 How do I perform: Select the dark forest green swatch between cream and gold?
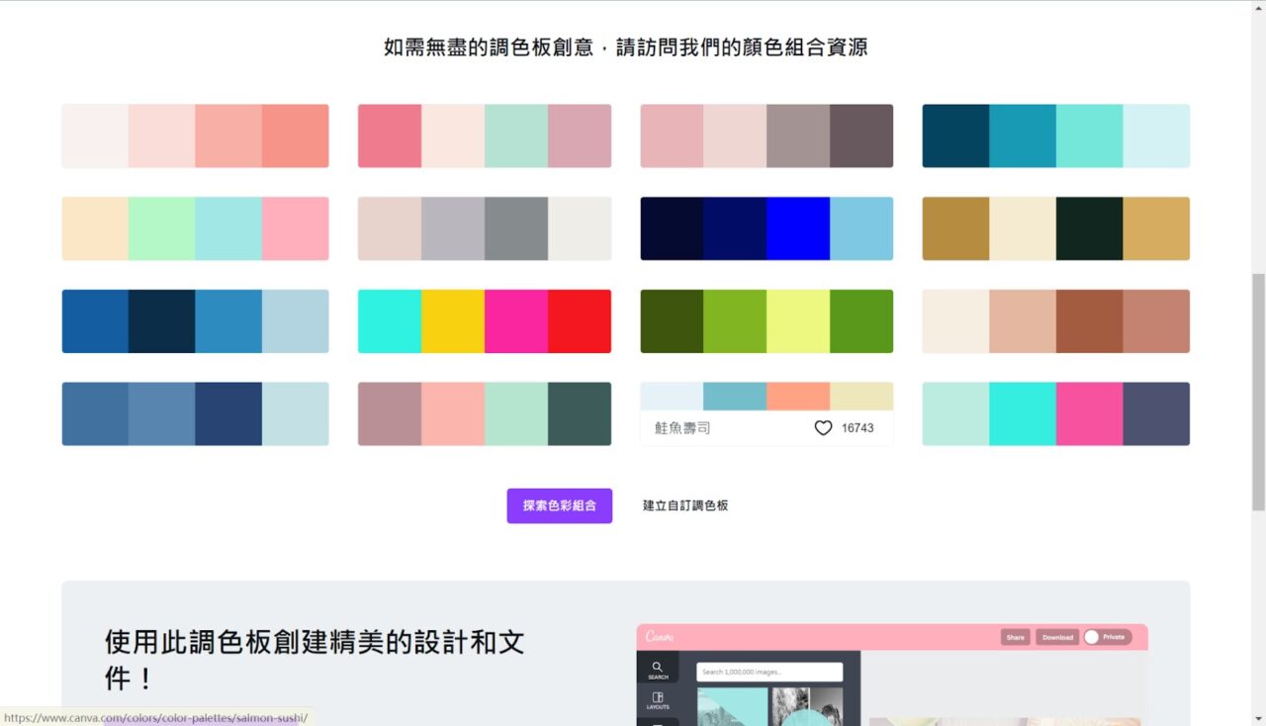tap(1089, 228)
